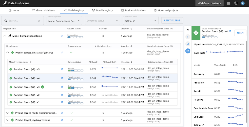The image size is (249, 127).
Task: Open the applications grid icon
Action: (x=229, y=3)
